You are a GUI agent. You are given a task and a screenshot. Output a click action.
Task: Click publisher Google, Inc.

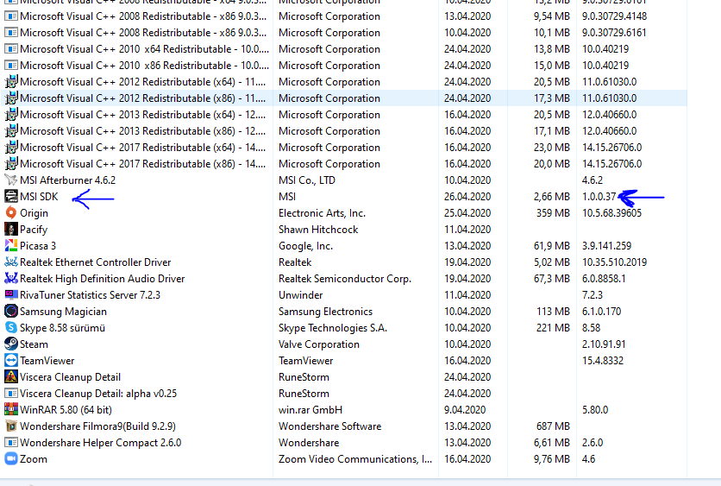click(306, 246)
